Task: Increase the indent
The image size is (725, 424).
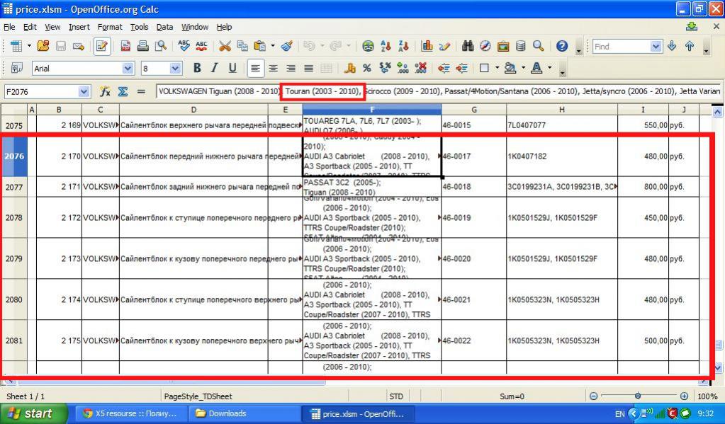Action: [461, 69]
